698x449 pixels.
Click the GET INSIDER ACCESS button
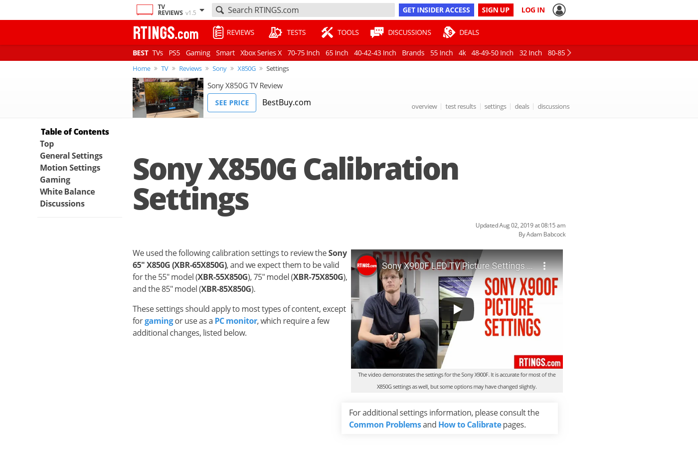[436, 10]
